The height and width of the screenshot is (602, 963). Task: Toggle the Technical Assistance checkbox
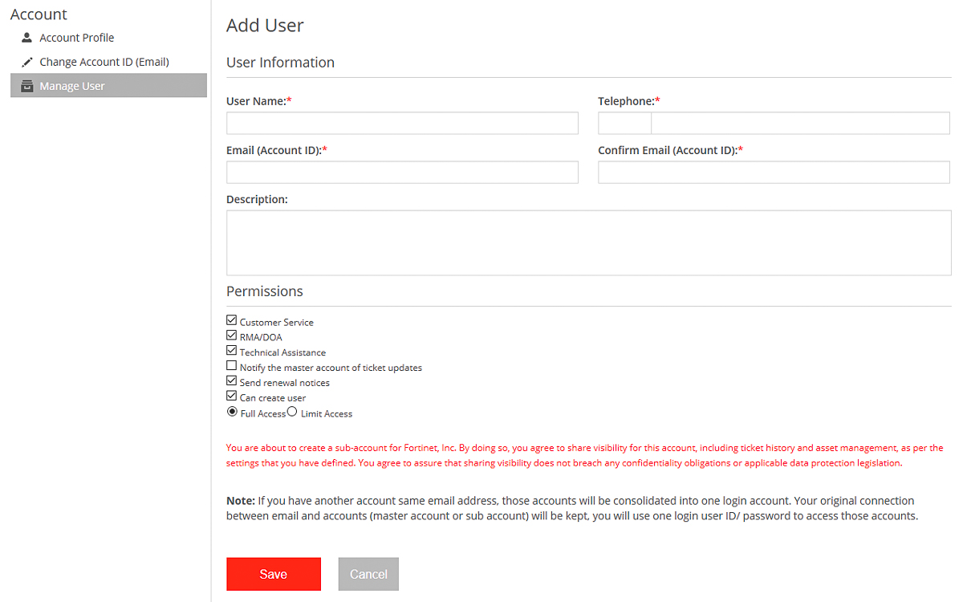pyautogui.click(x=231, y=350)
